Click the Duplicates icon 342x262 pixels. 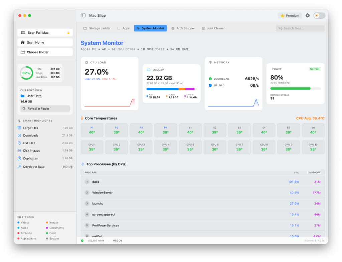click(x=19, y=158)
